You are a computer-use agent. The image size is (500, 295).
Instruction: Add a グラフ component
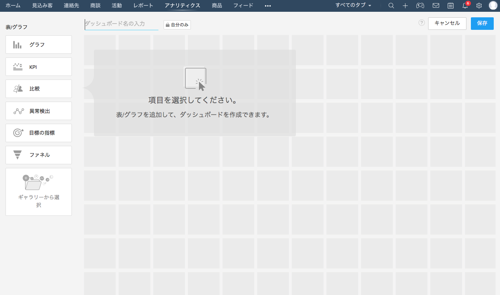click(x=39, y=45)
